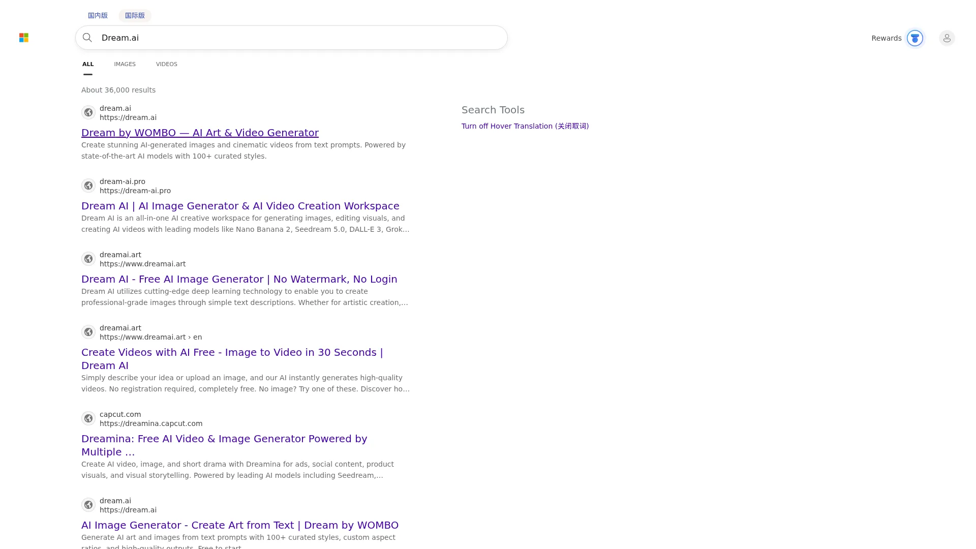Click globe icon beside dreamai.art › en result
The image size is (976, 549).
(x=88, y=332)
